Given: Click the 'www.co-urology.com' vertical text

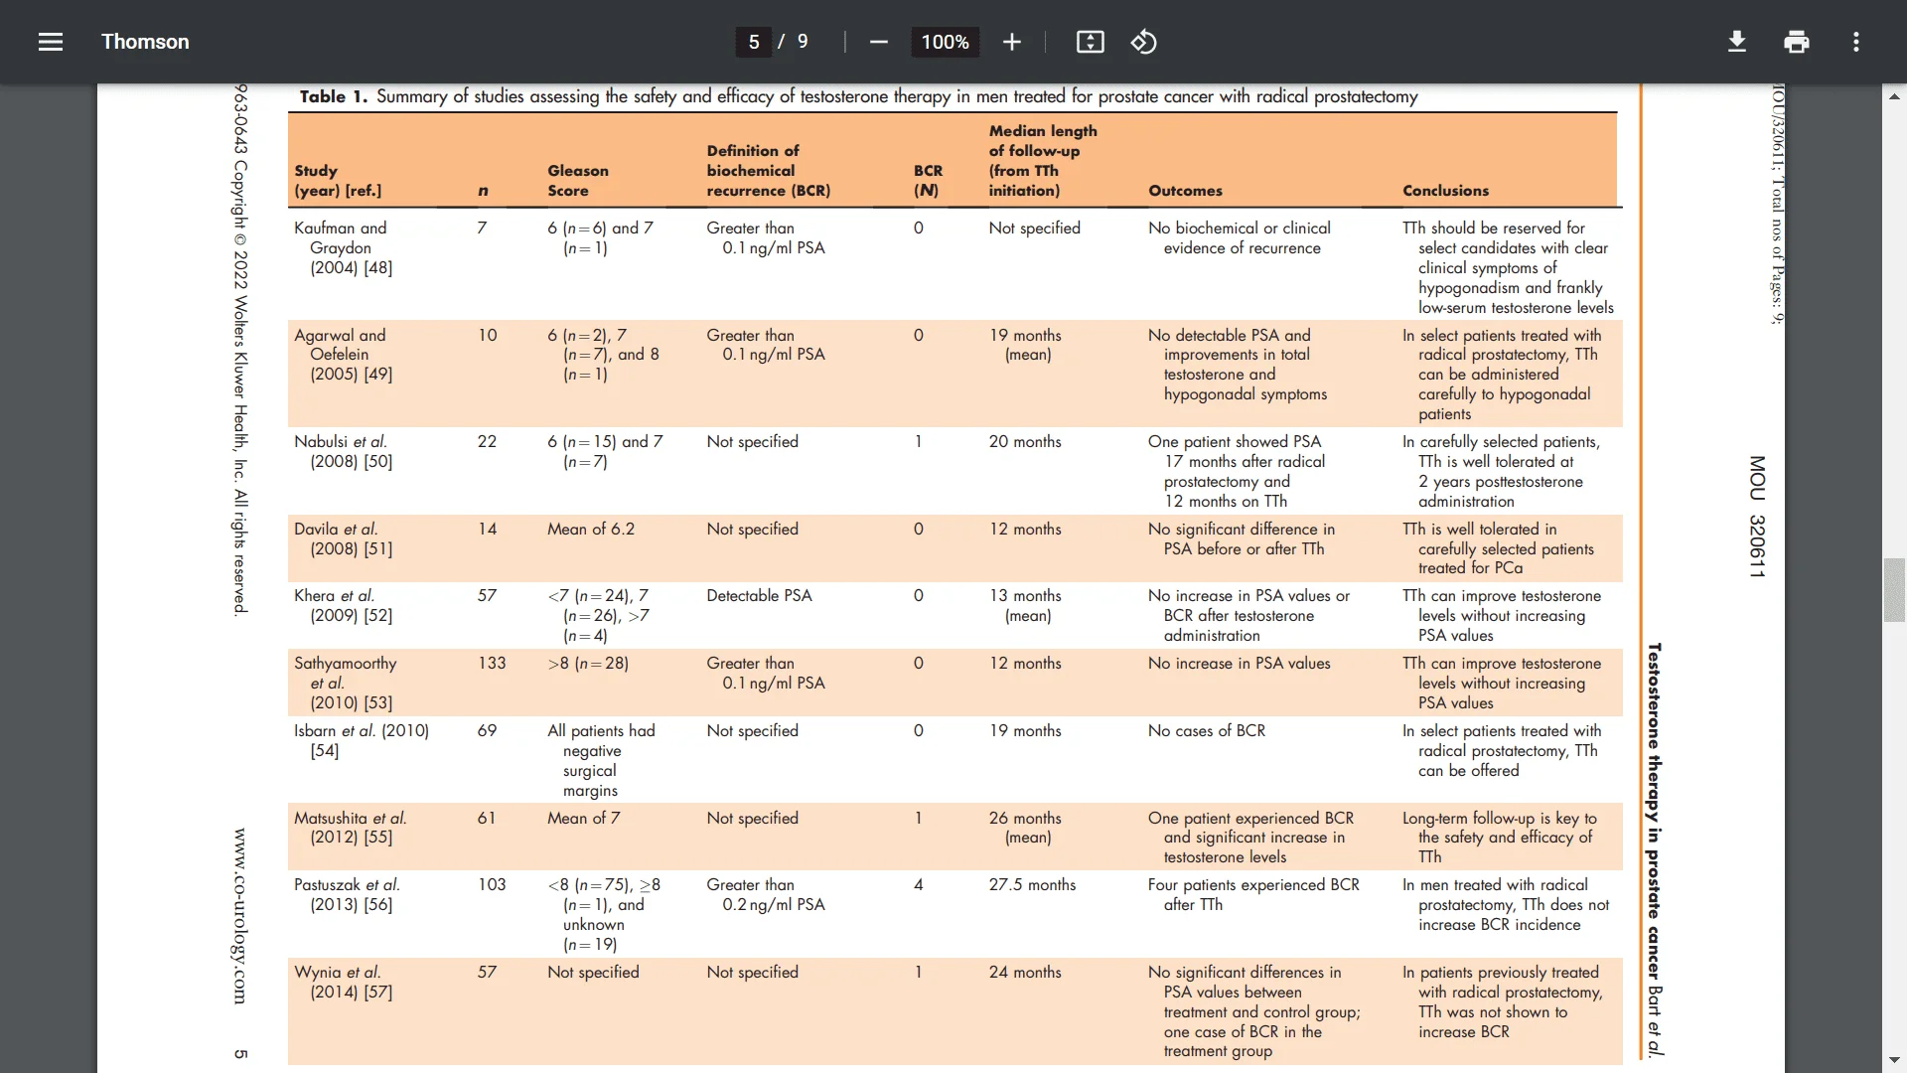Looking at the screenshot, I should pos(240,916).
